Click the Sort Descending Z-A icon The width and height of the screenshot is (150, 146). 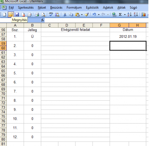coord(136,15)
